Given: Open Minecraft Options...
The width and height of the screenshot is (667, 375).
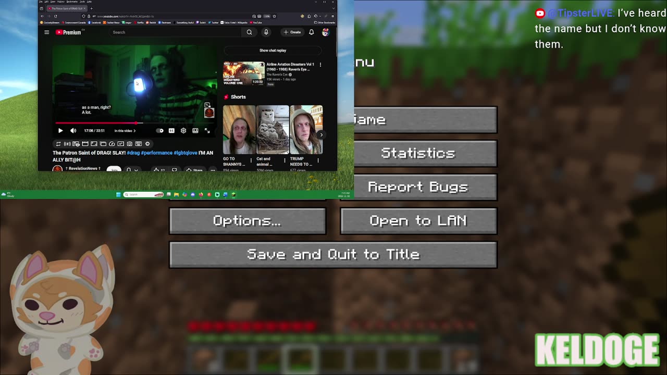Looking at the screenshot, I should 248,221.
